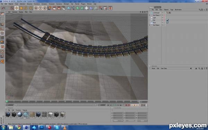Switch to the Structure tab
208x130 pixels.
[158, 7]
